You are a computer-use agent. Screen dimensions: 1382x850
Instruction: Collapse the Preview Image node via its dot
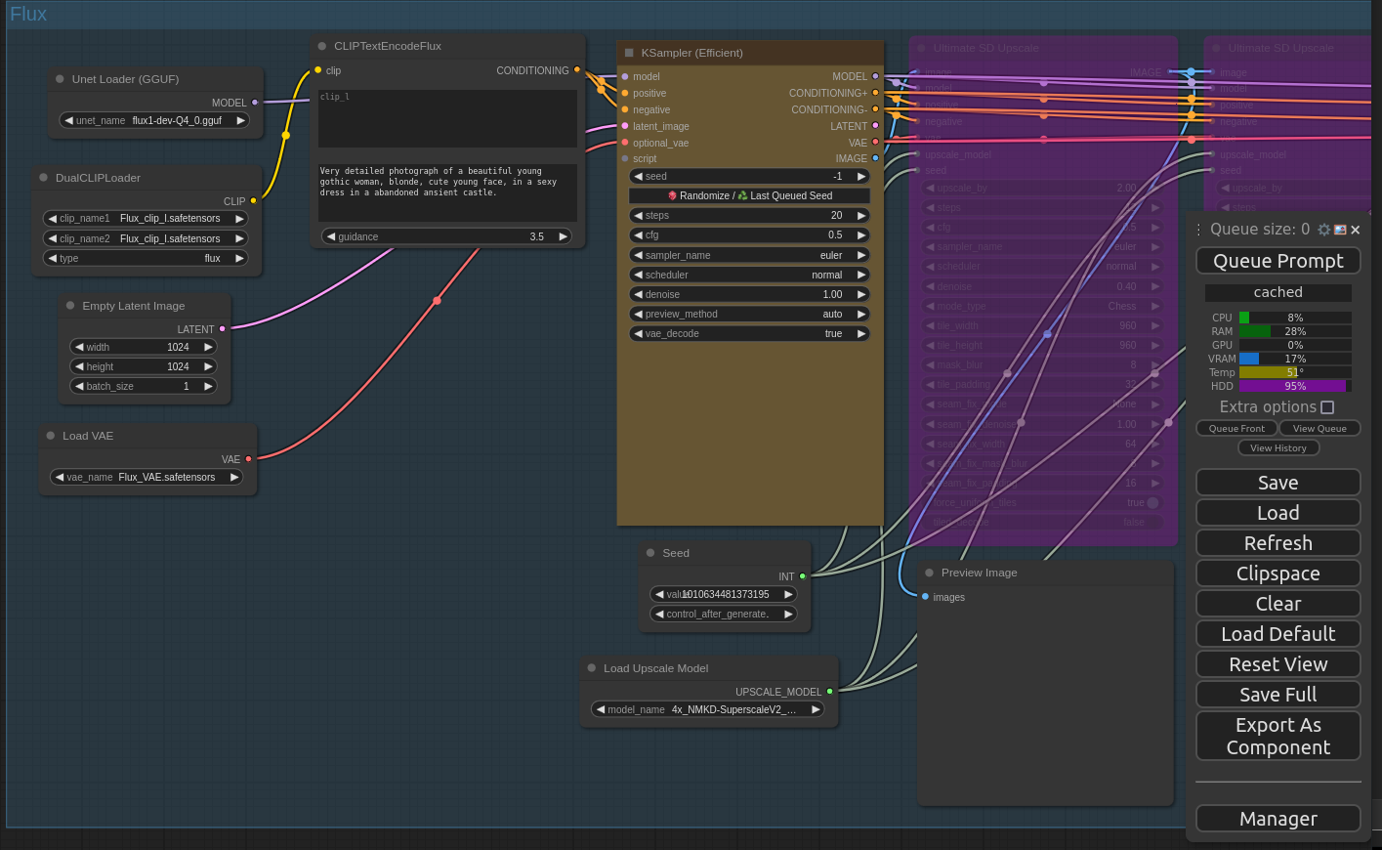(930, 573)
